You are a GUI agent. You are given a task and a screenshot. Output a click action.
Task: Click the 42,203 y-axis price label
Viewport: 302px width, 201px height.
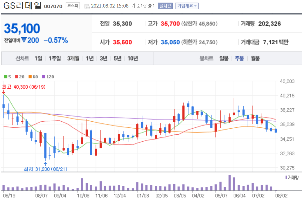click(x=287, y=81)
